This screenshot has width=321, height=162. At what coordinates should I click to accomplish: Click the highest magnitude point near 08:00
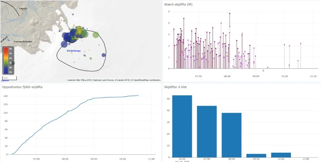[x=230, y=13]
